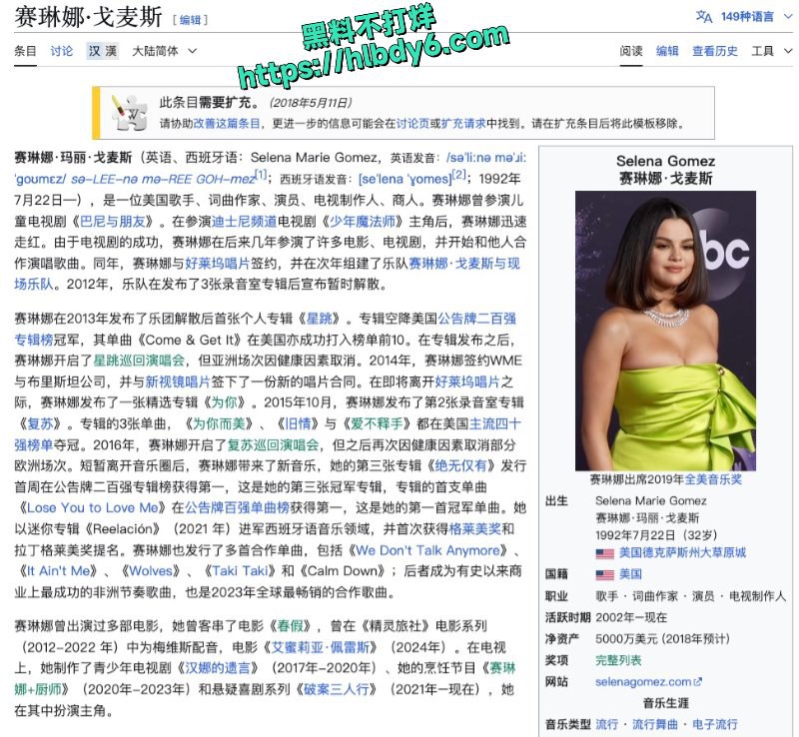Click the 编辑 link beside the page title

190,20
